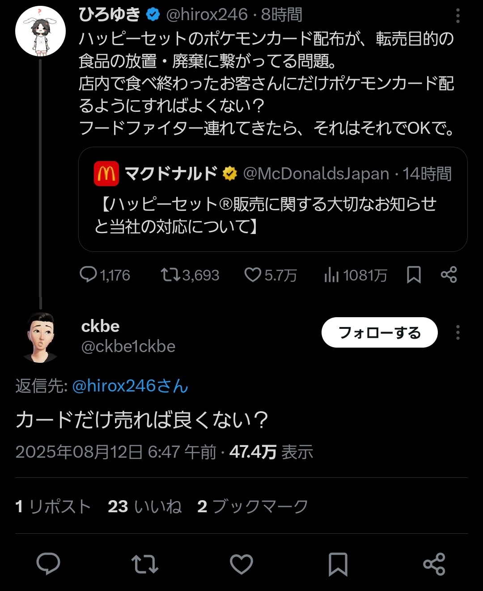Share ckbe's reply using bottom share icon
This screenshot has height=591, width=483.
click(x=434, y=564)
